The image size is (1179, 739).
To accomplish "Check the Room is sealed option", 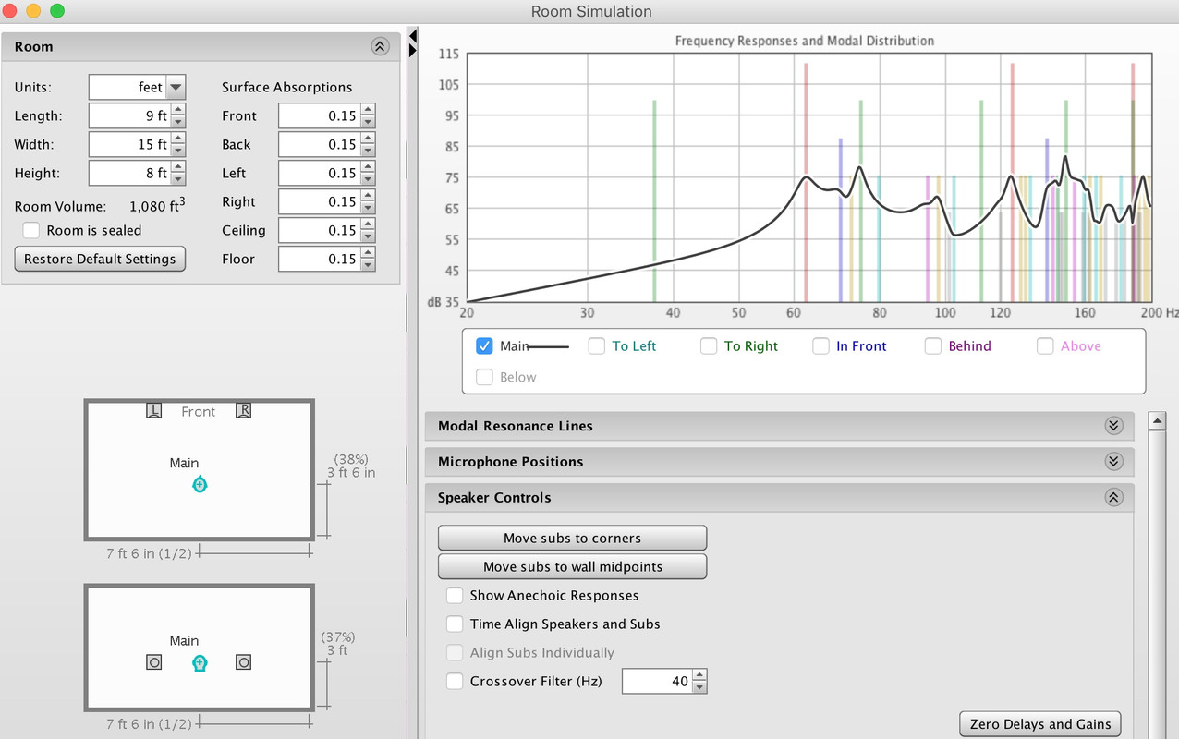I will point(31,230).
